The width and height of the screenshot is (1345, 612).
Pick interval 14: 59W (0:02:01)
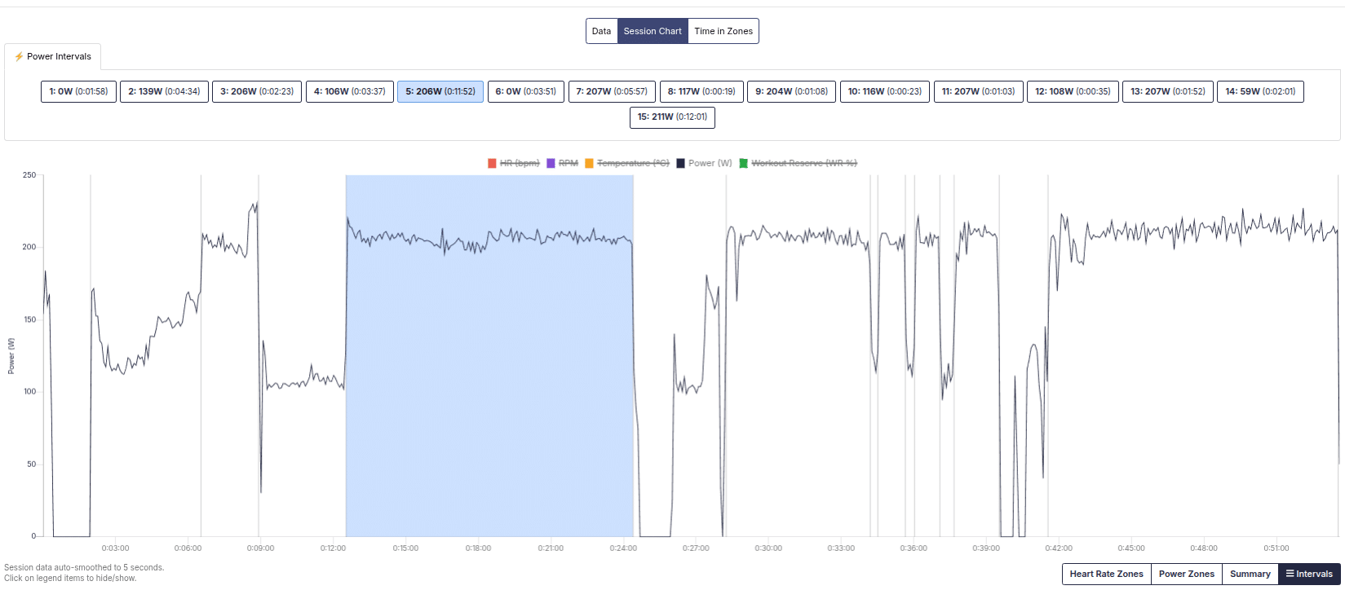click(1260, 91)
